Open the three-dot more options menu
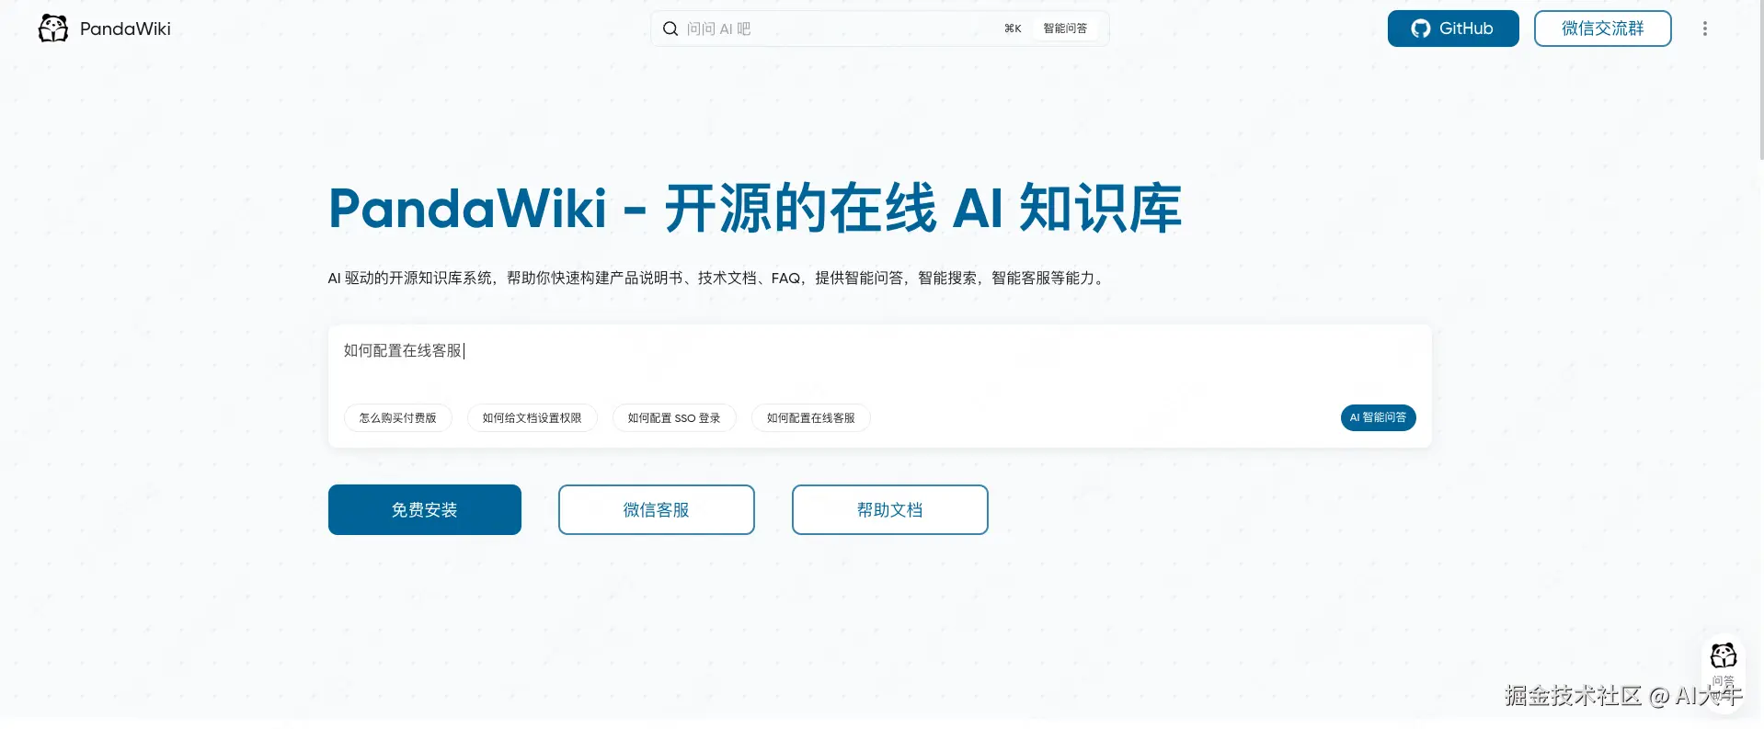The width and height of the screenshot is (1764, 729). 1704,28
